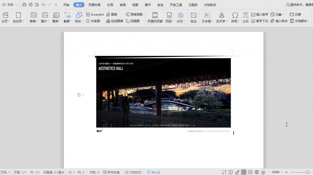Insert a SmartArt graphic
313x175 pixels.
pos(95,14)
